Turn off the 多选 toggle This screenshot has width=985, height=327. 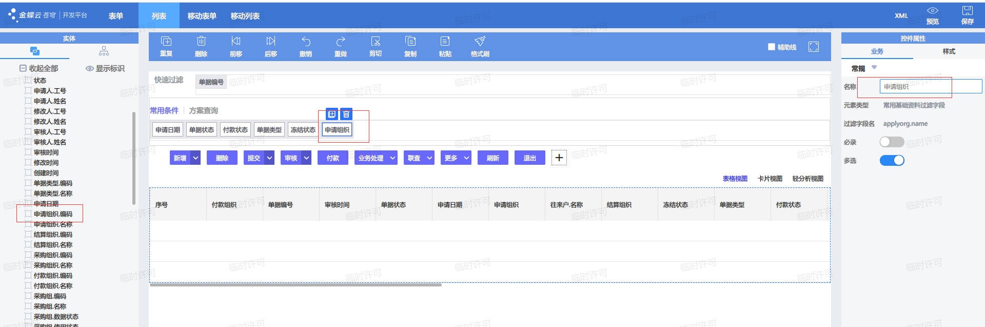click(x=892, y=161)
